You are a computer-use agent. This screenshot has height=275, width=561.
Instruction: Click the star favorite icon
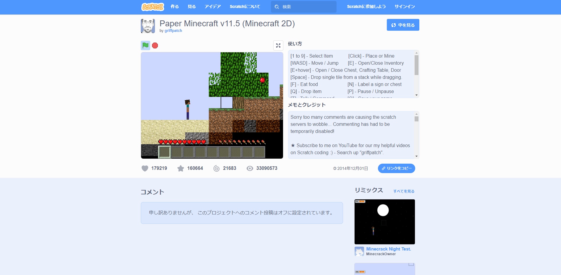(x=181, y=168)
